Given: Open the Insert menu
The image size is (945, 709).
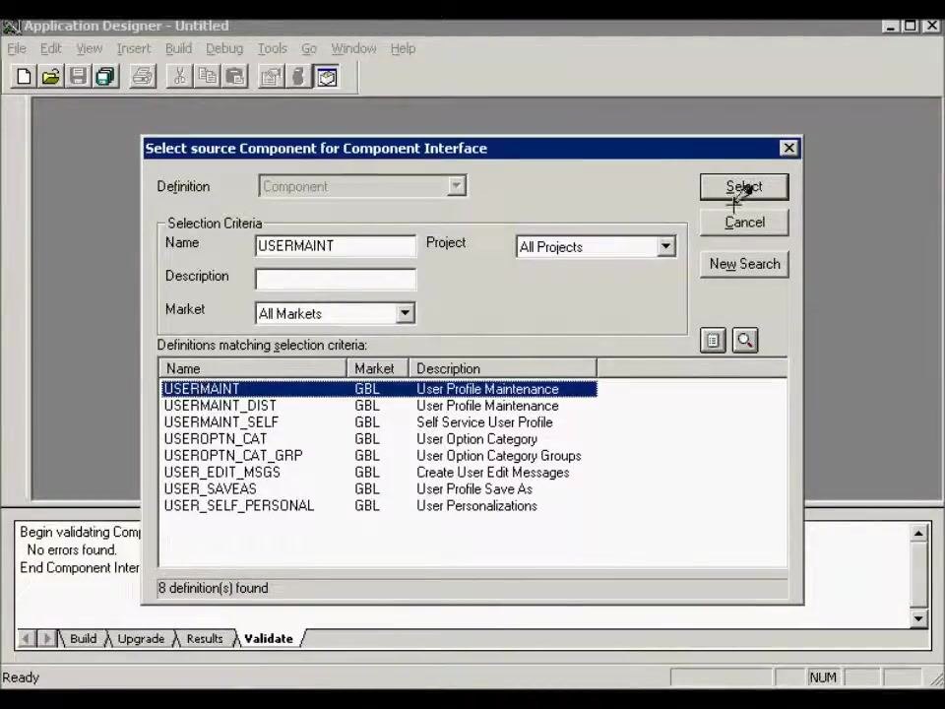Looking at the screenshot, I should [x=134, y=48].
